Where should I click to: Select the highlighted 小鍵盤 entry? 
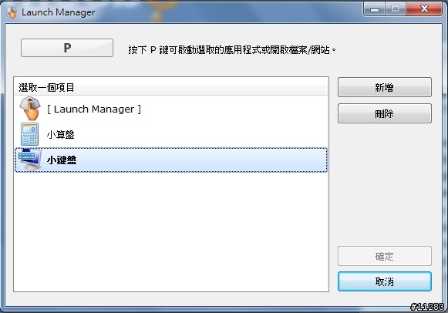coord(171,160)
